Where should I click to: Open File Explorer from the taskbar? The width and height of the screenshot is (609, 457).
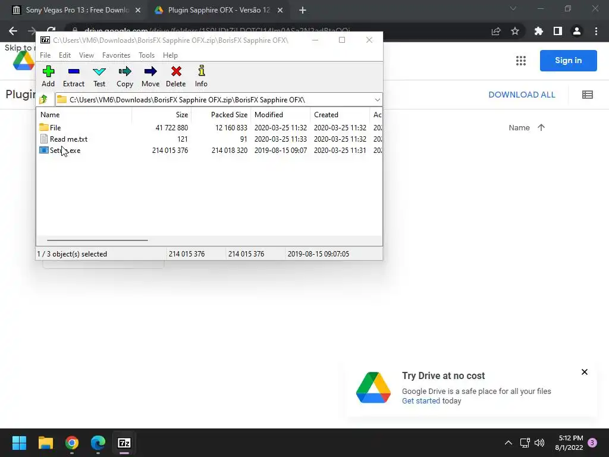[x=45, y=443]
